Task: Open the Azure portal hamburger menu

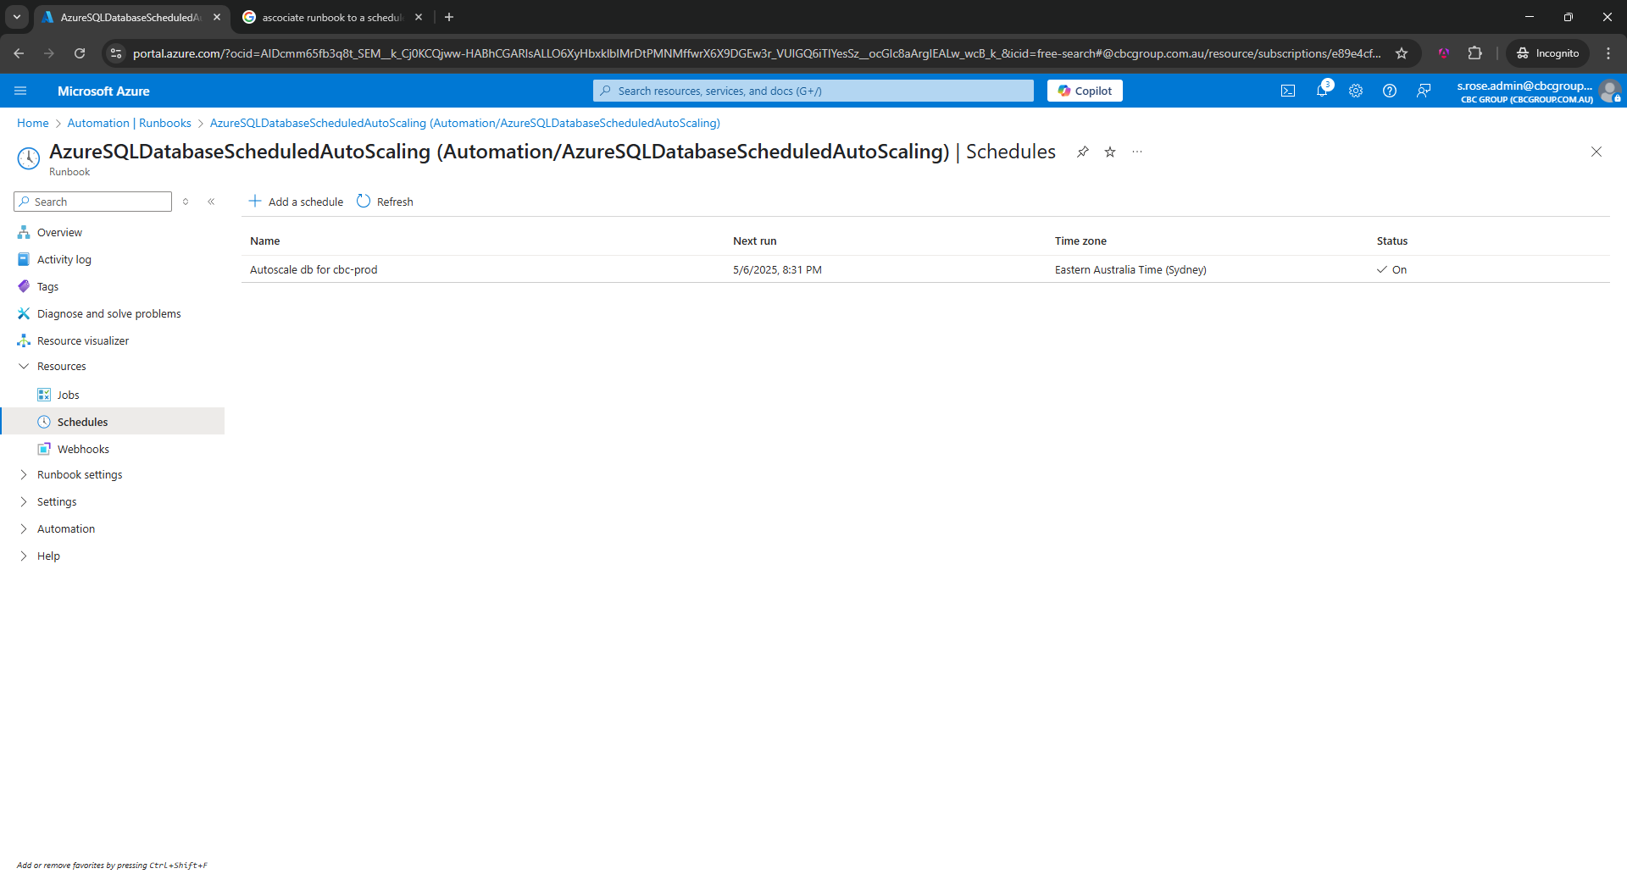Action: click(20, 91)
